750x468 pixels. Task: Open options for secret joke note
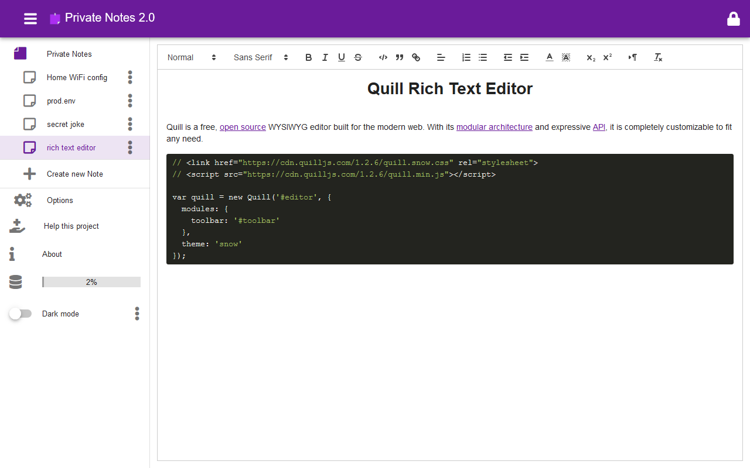130,124
